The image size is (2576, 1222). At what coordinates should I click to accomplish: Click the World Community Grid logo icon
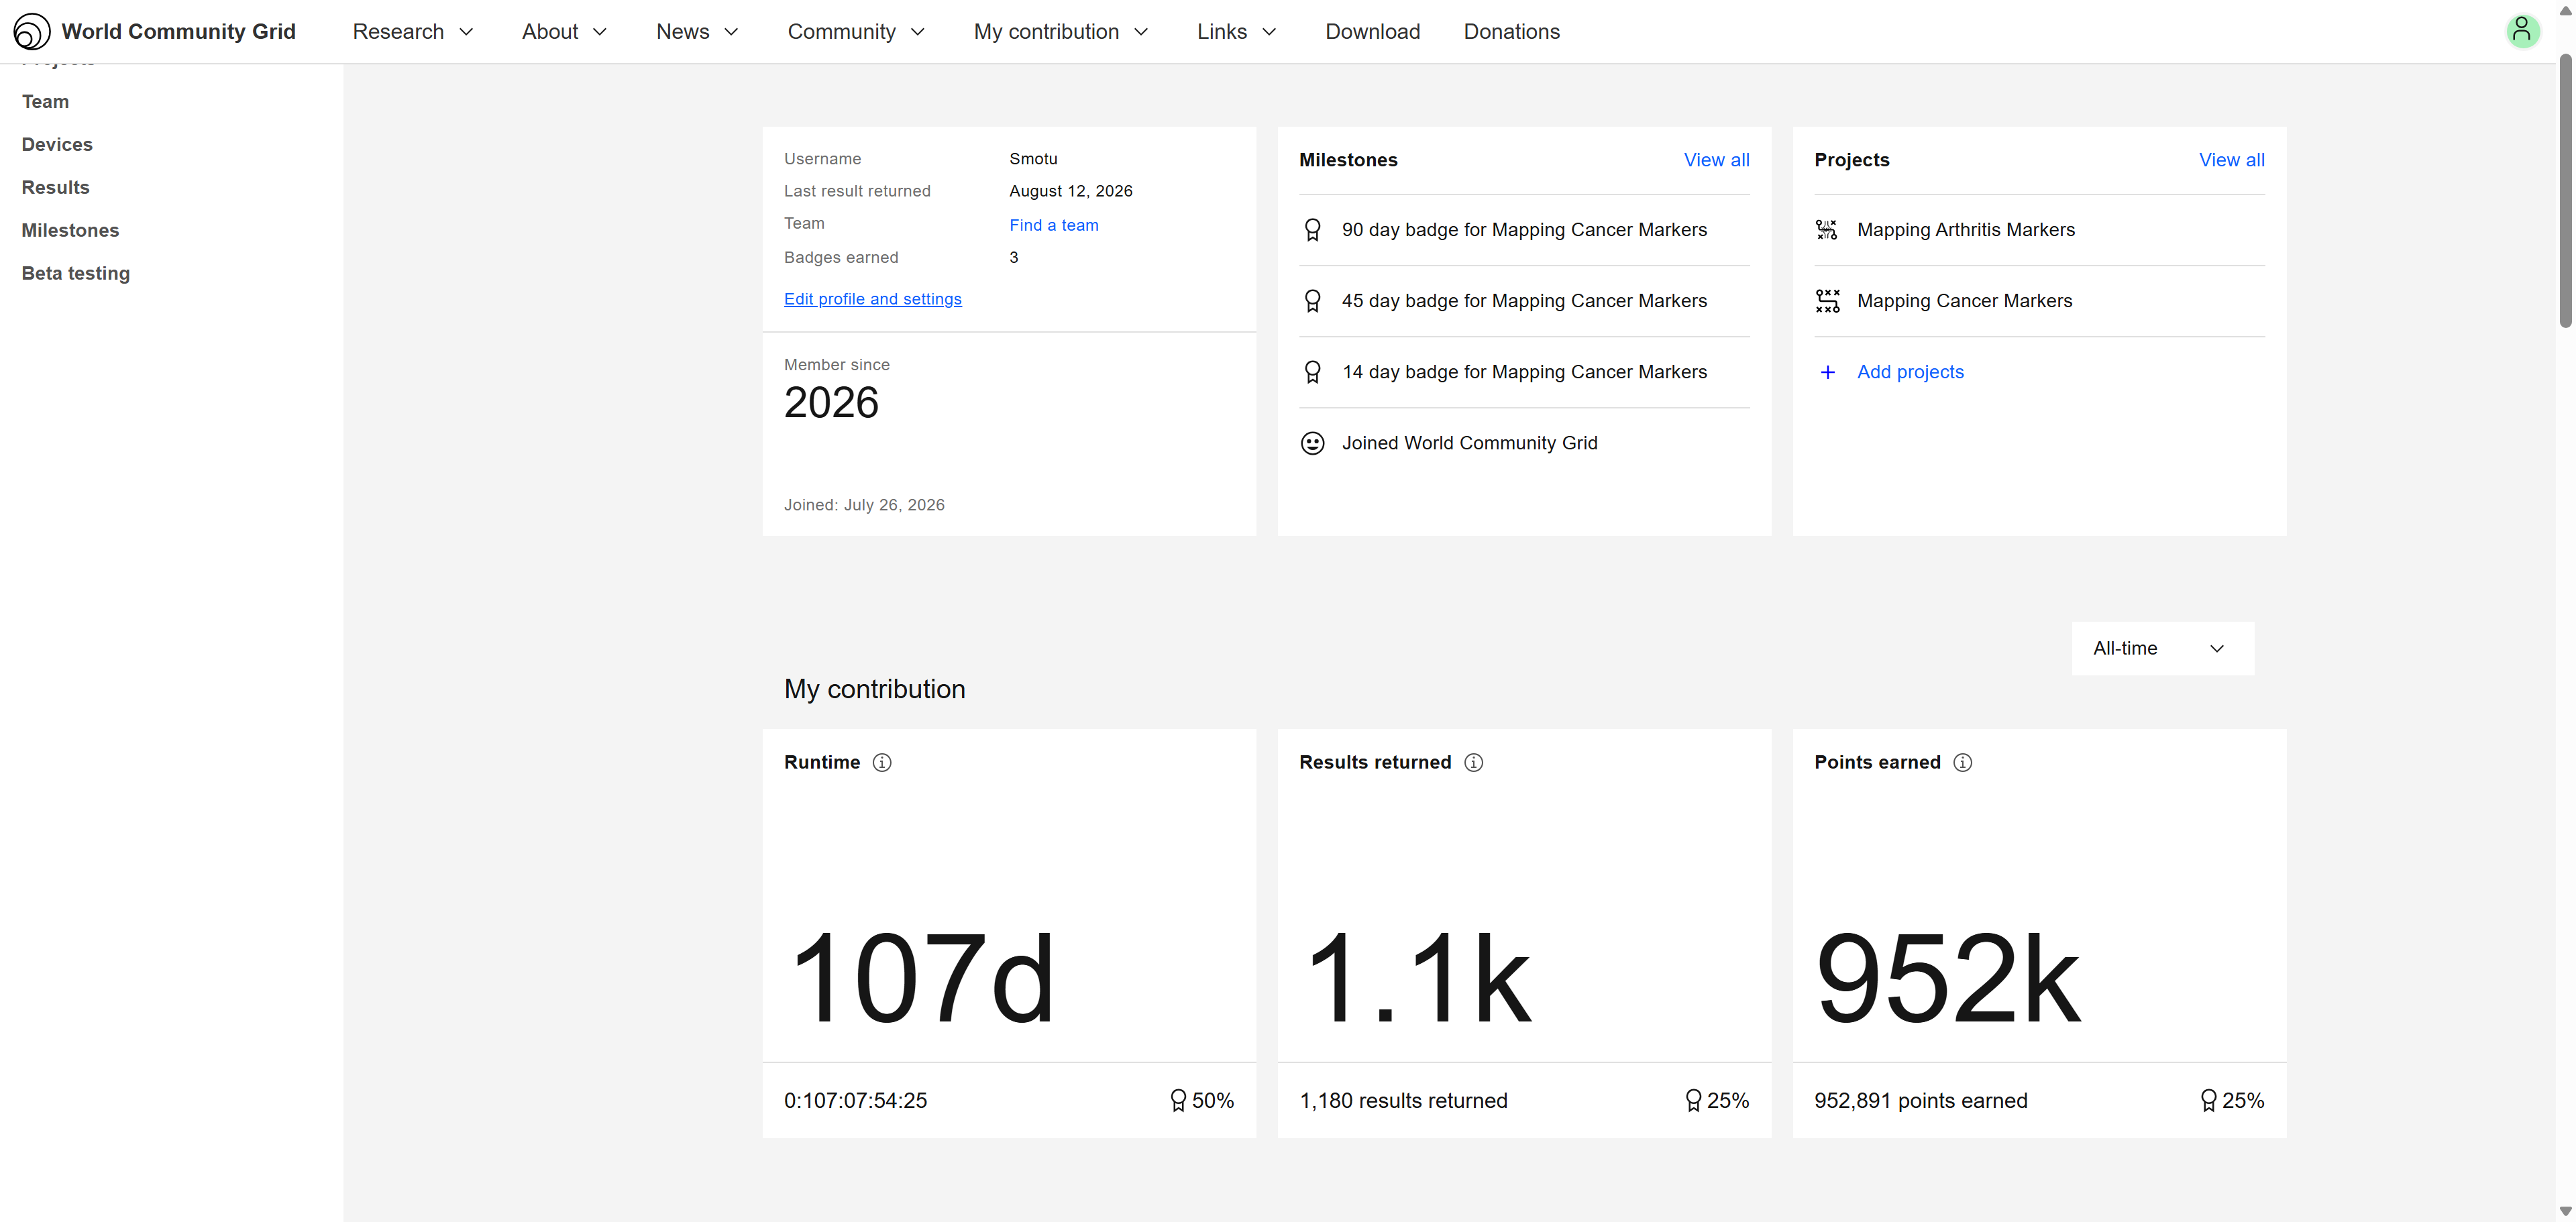[x=31, y=31]
